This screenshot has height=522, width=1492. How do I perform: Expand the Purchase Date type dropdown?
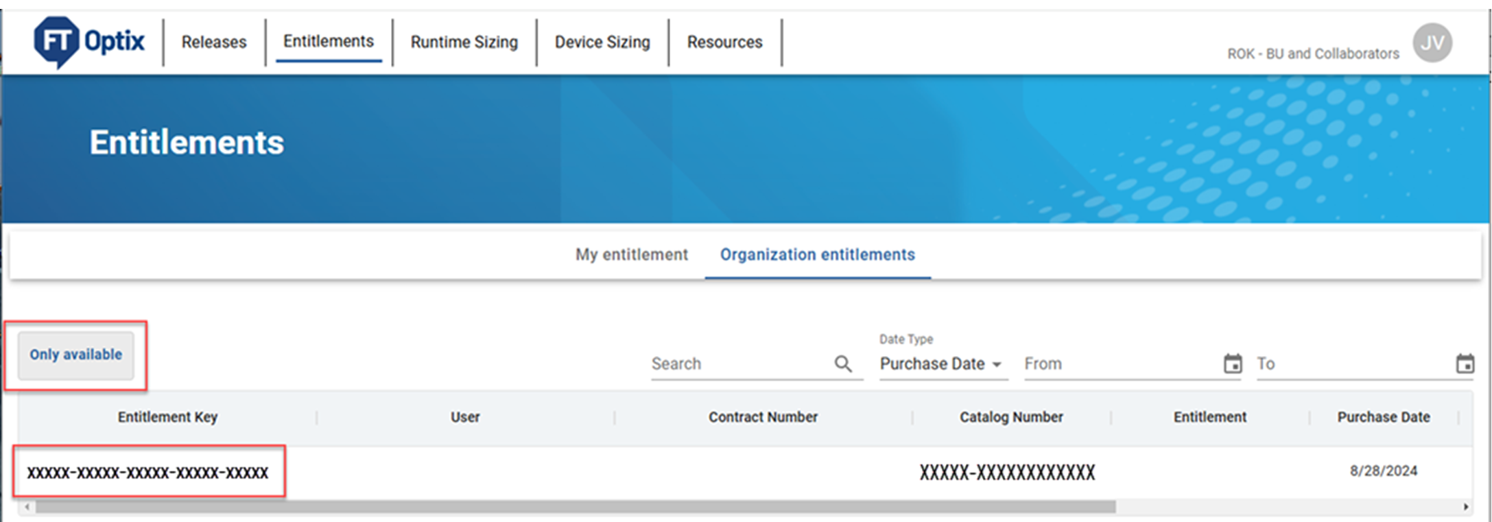941,364
